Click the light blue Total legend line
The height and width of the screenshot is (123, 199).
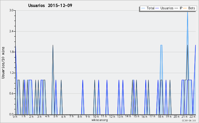pos(143,8)
